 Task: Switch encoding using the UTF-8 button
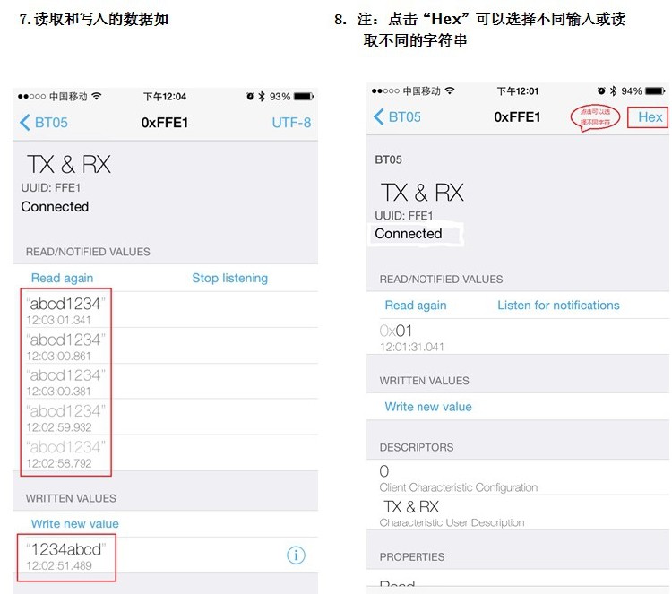[291, 123]
